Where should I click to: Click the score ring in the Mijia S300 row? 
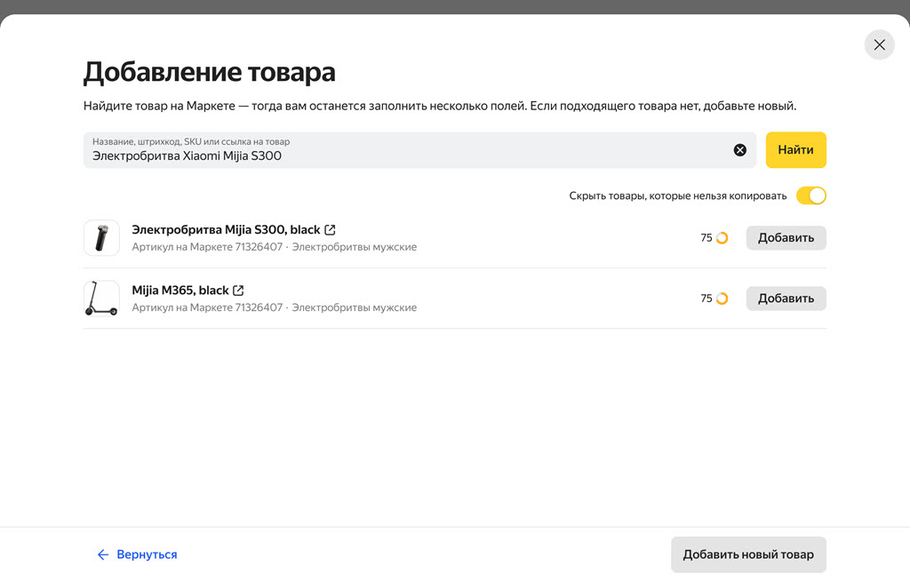point(722,238)
